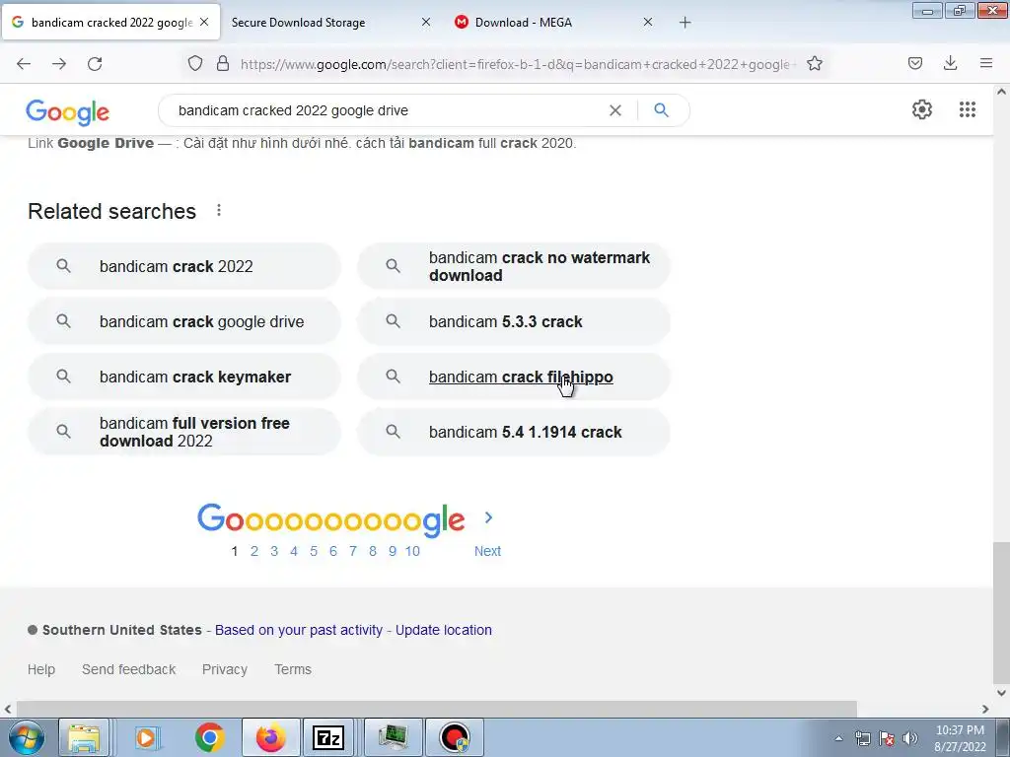Viewport: 1010px width, 757px height.
Task: Search related: bandicam 5.3.3 crack
Action: (x=514, y=322)
